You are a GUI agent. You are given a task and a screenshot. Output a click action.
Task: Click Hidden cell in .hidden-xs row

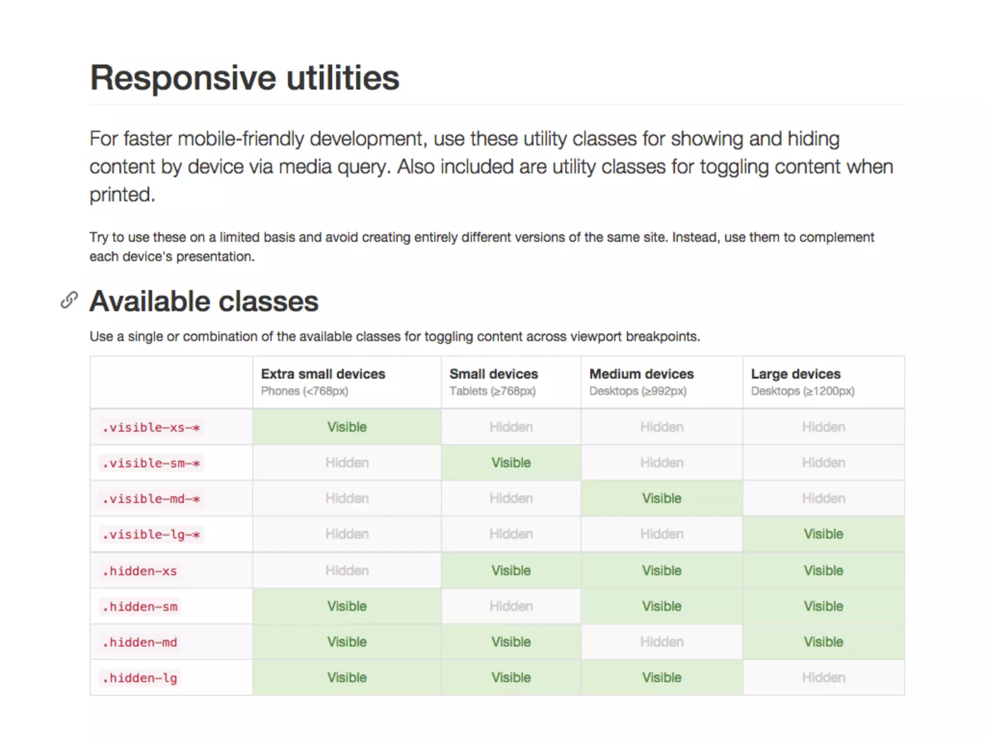point(347,571)
